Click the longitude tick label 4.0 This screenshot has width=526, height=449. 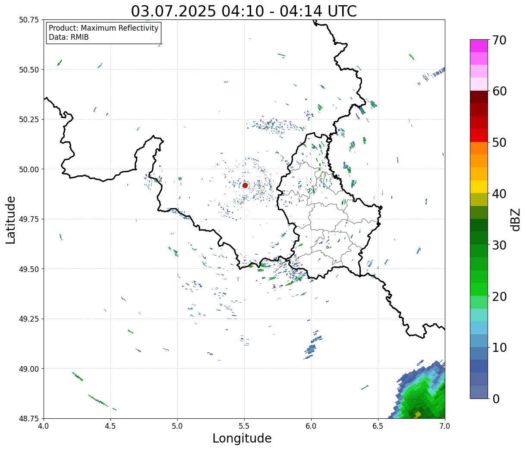click(x=44, y=426)
